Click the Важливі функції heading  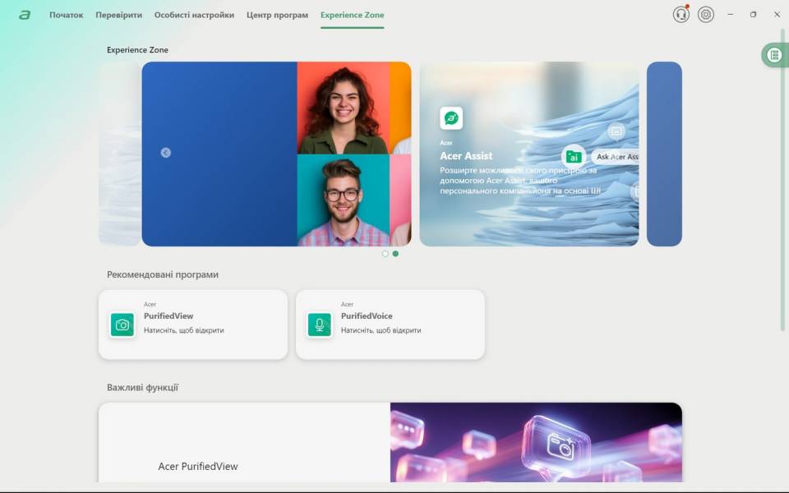[142, 387]
